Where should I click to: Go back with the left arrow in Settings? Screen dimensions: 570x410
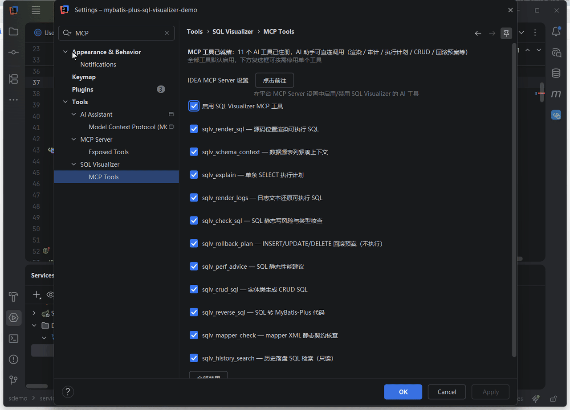click(478, 33)
